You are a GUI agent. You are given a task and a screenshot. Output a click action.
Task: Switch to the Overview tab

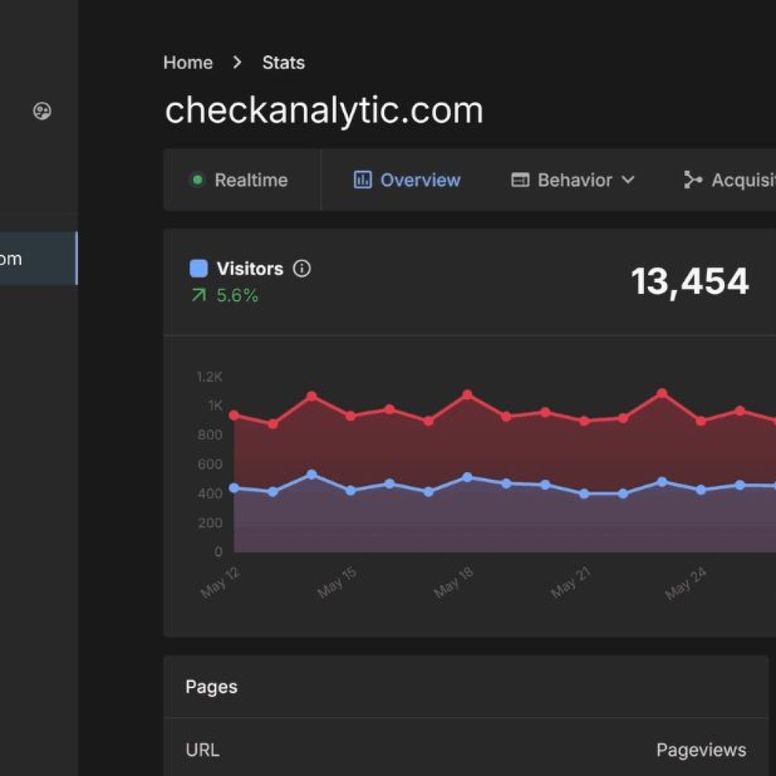pyautogui.click(x=420, y=180)
